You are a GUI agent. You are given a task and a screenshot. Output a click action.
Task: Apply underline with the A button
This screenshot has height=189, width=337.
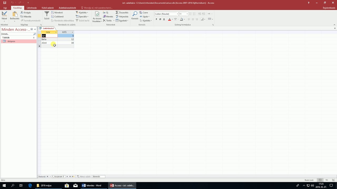tap(164, 19)
